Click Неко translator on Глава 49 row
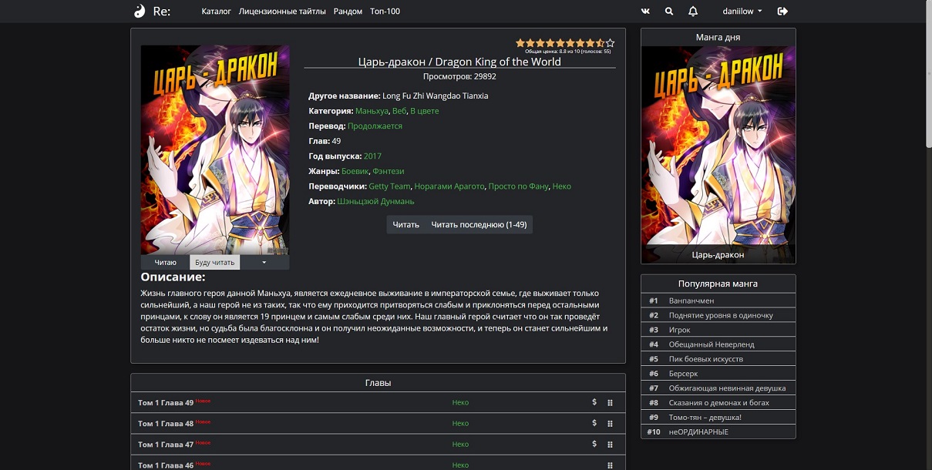Image resolution: width=932 pixels, height=470 pixels. (460, 402)
